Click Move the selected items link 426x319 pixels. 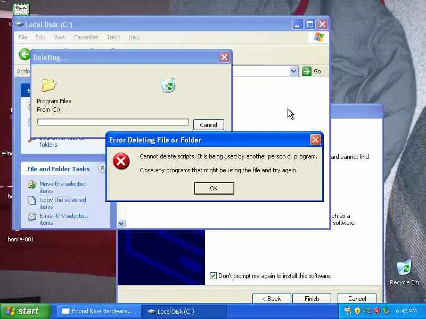[63, 188]
